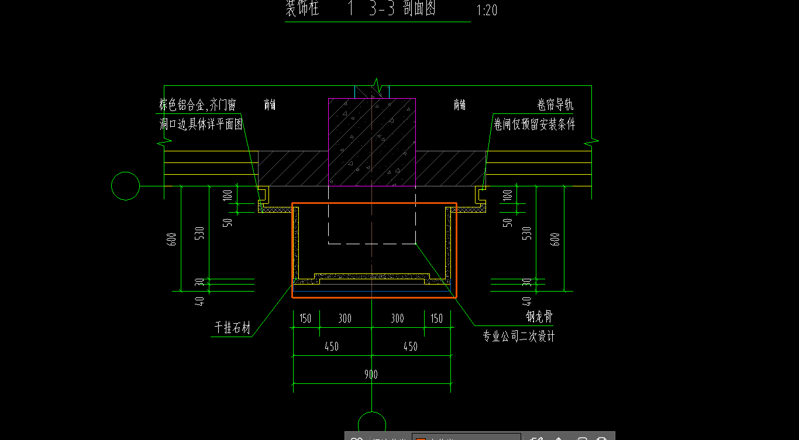
Task: Select the grid axis circle on left
Action: tap(126, 186)
